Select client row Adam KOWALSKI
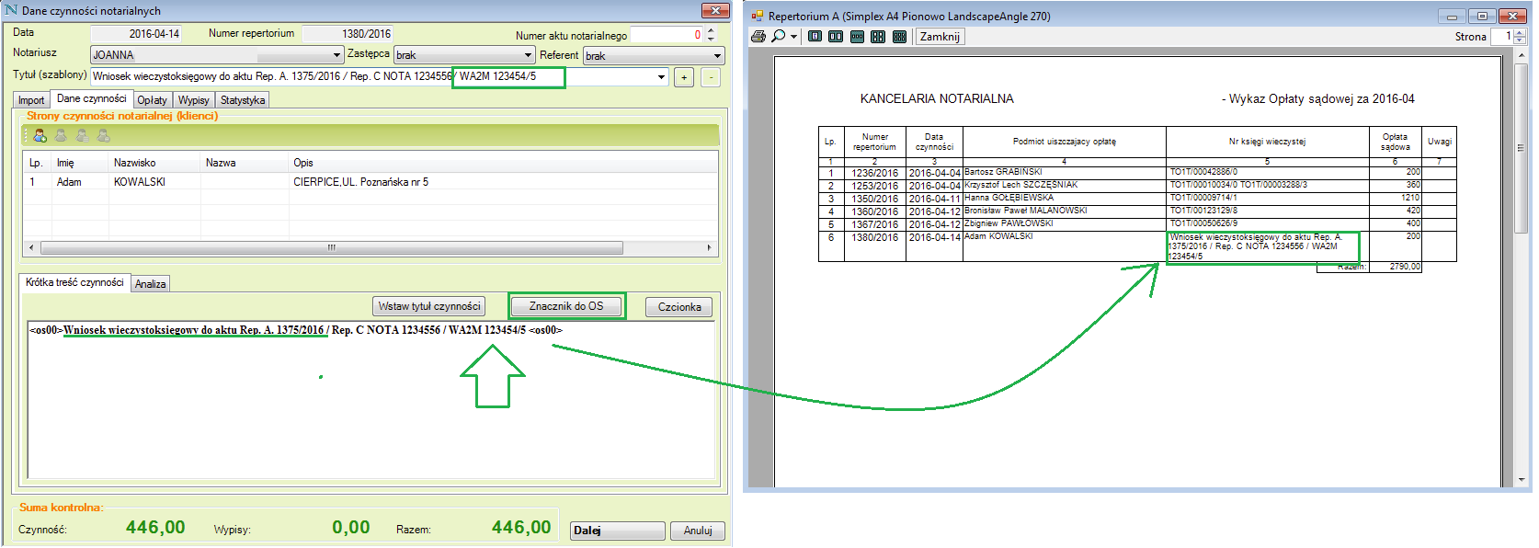Image resolution: width=1539 pixels, height=548 pixels. [x=370, y=182]
